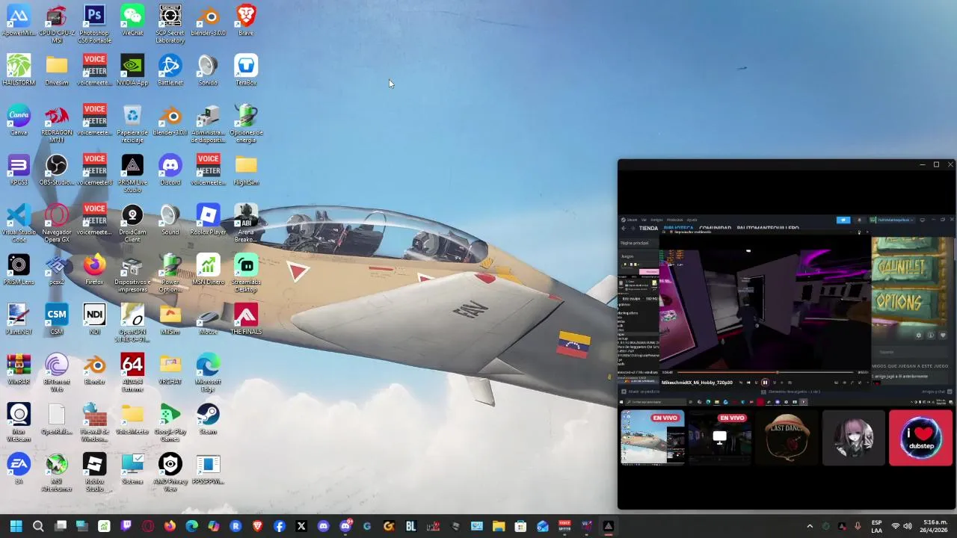Screen dimensions: 957x538
Task: Select the RPCS3 desktop shortcut
Action: pos(19,170)
